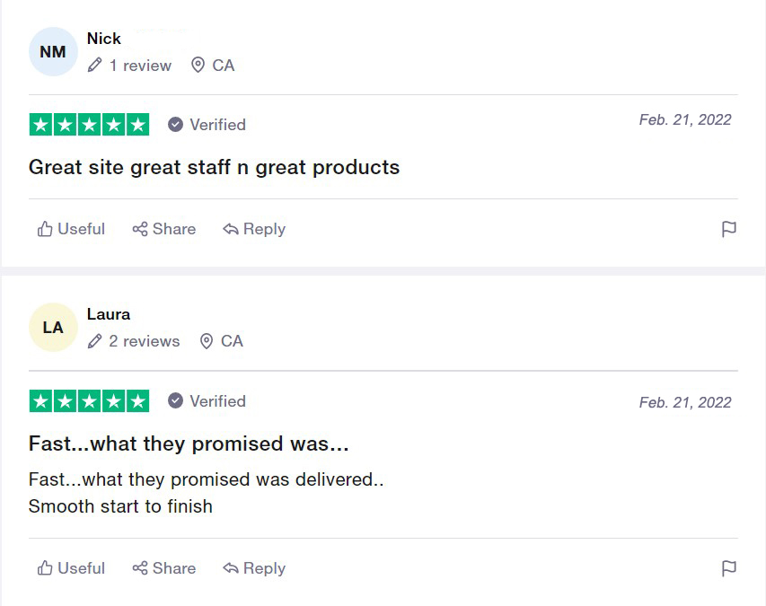Viewport: 766px width, 606px height.
Task: Share Nick's review
Action: tap(164, 229)
